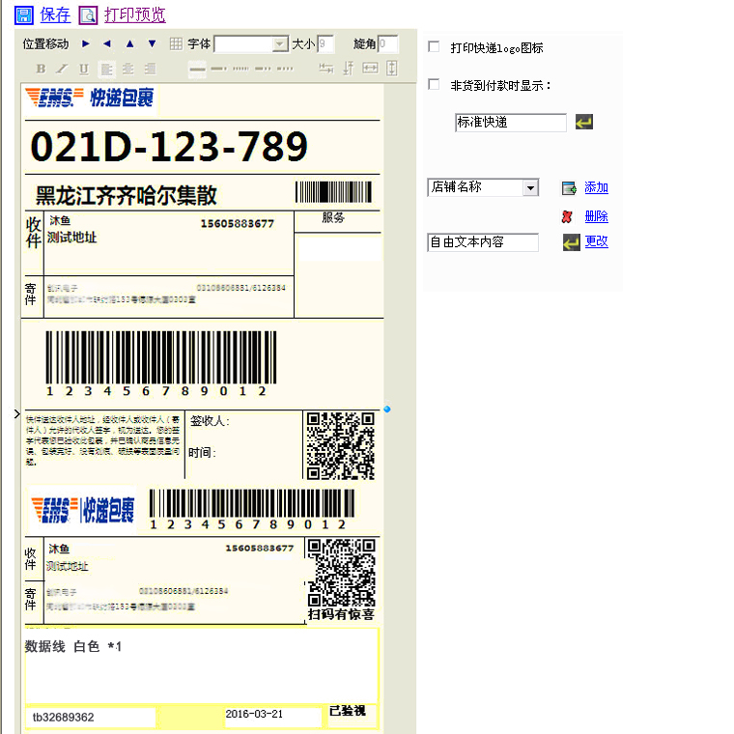Check the 非货到付款时显示 checkbox

(434, 85)
